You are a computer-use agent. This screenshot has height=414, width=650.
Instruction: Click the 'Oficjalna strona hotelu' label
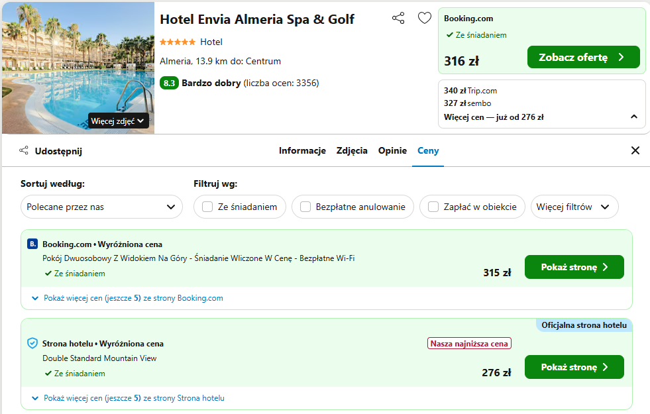click(x=584, y=325)
